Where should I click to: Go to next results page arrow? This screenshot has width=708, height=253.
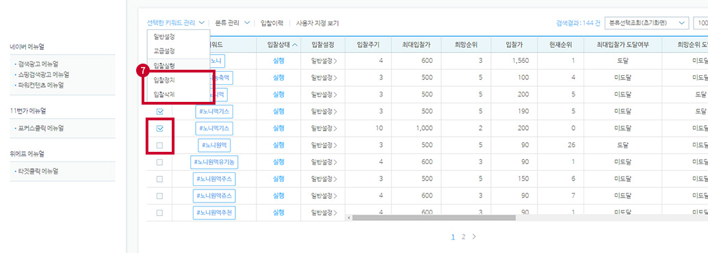pyautogui.click(x=473, y=237)
